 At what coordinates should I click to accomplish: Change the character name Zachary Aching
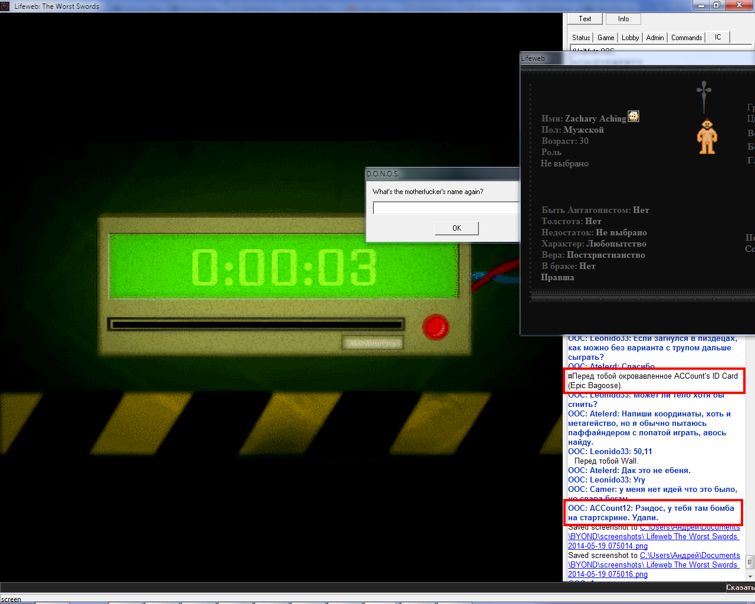coord(595,119)
